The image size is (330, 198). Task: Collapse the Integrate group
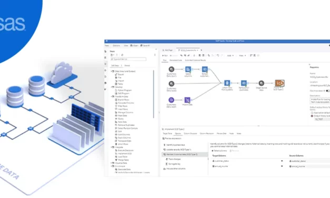(x=112, y=147)
